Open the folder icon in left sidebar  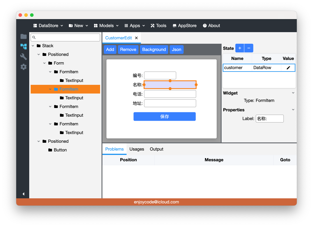(x=23, y=36)
